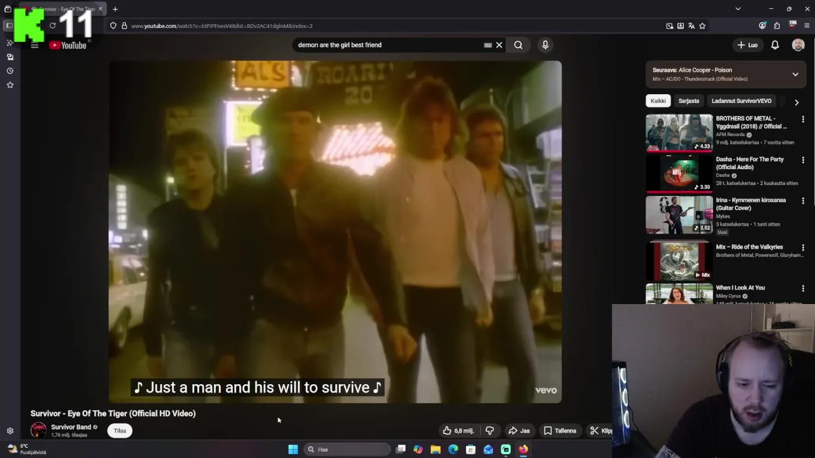The width and height of the screenshot is (815, 458).
Task: Open the tab list dropdown chevron
Action: tap(738, 9)
